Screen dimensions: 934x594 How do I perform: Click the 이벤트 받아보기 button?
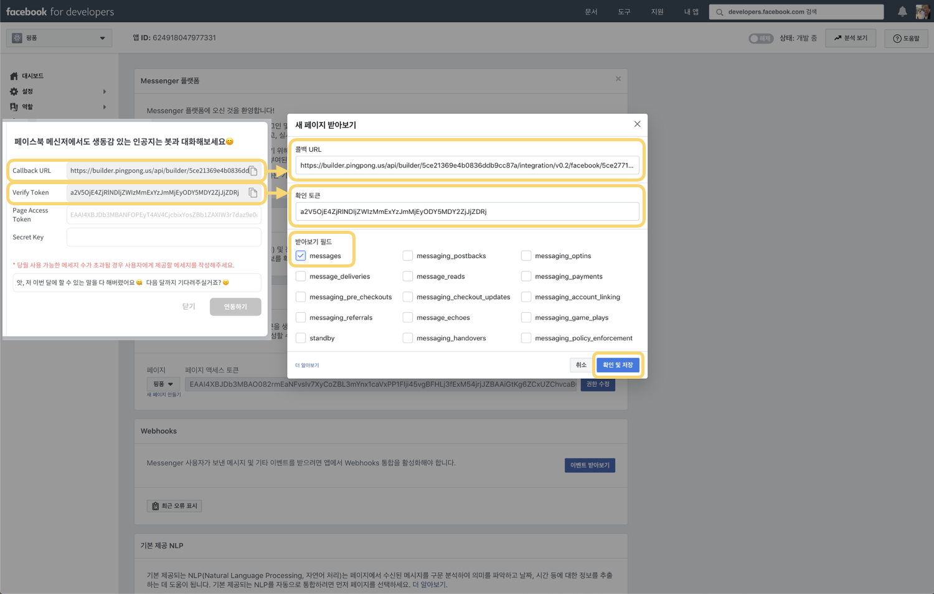[590, 465]
